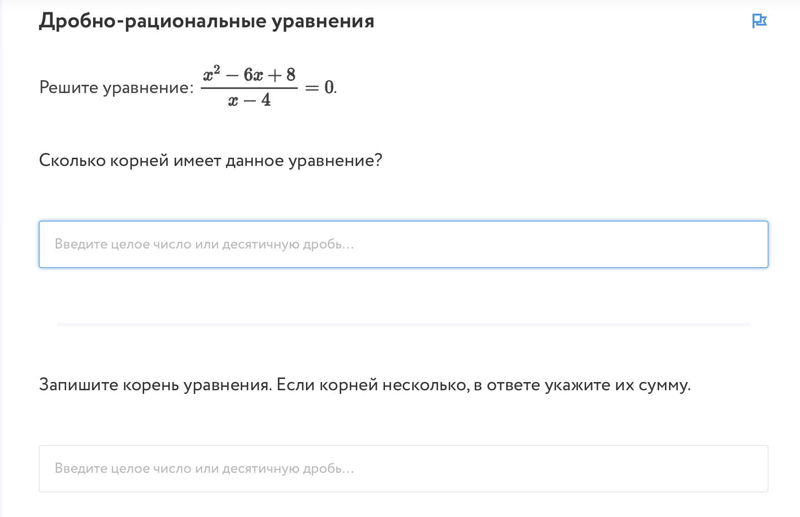Image resolution: width=800 pixels, height=517 pixels.
Task: Click the word сумму in second question
Action: (664, 386)
